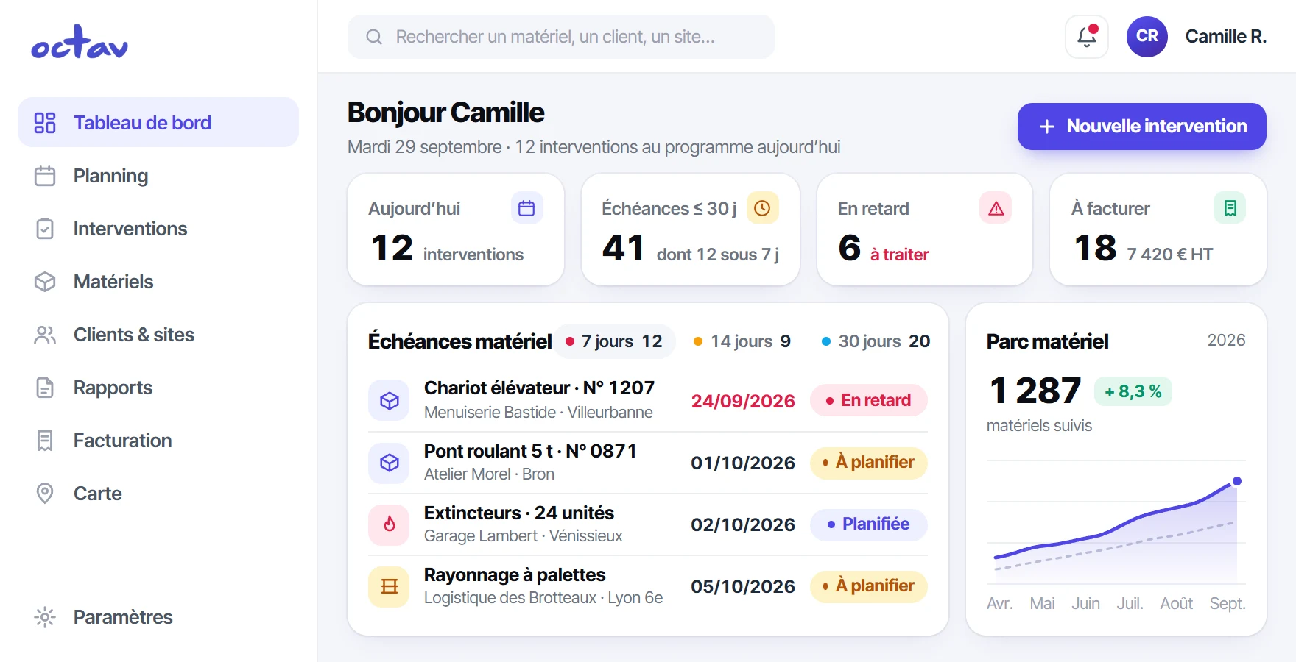Focus the search field
The height and width of the screenshot is (662, 1296).
(561, 37)
